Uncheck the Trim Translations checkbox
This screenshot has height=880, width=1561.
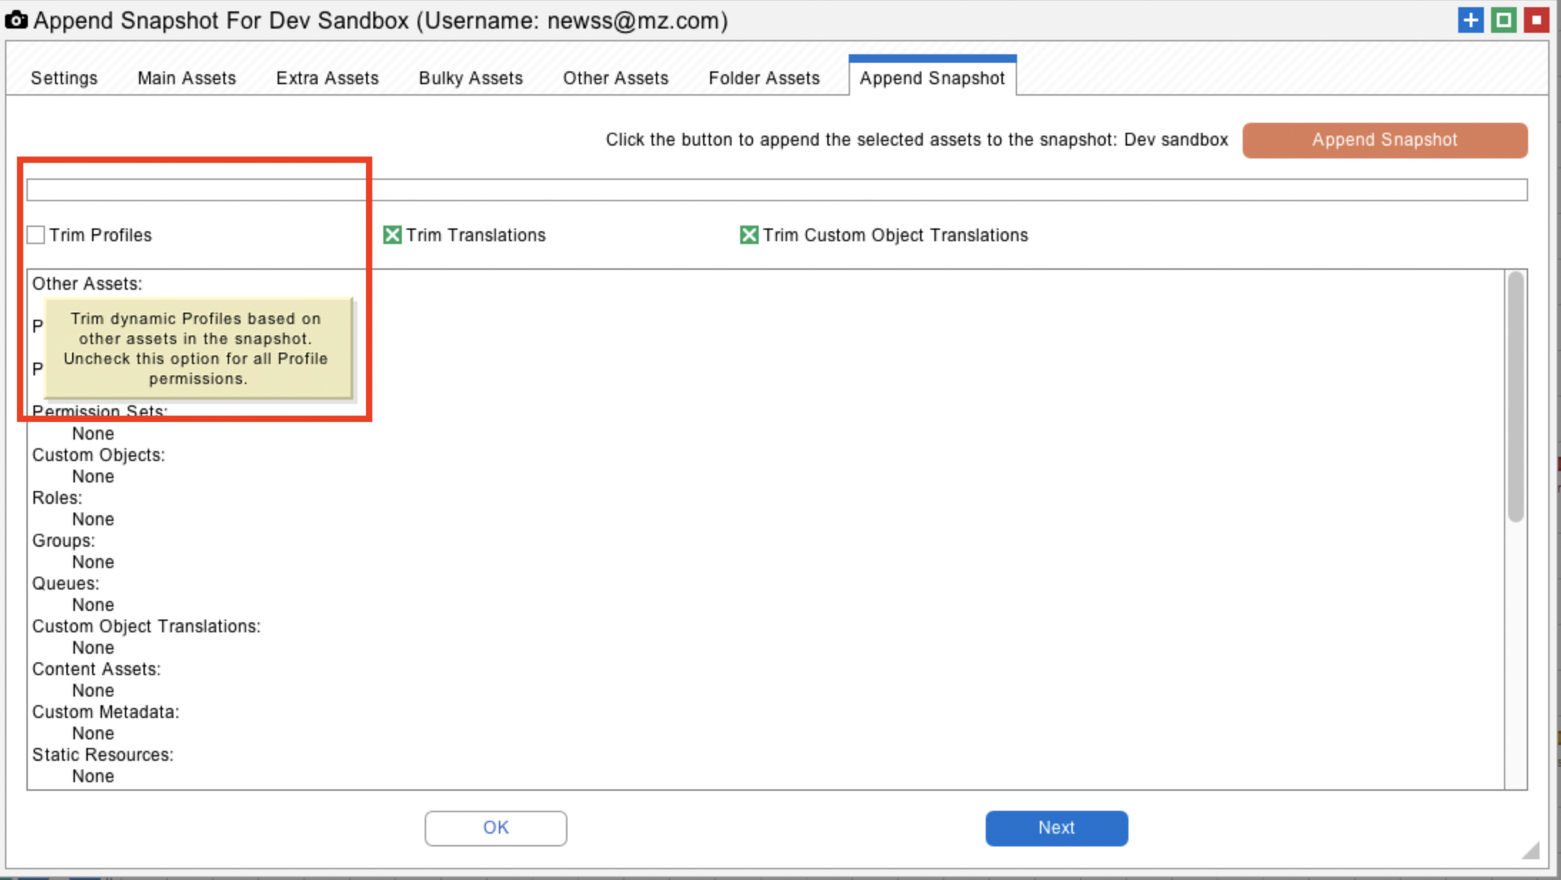392,235
